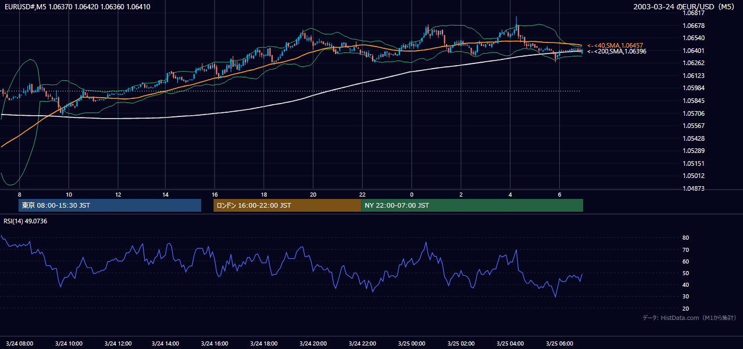Click hour marker 22 on the price chart axis
This screenshot has height=349, width=743.
point(362,194)
